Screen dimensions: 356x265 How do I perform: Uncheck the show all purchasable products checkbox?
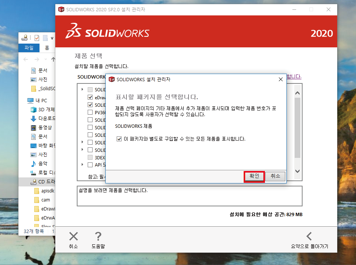click(x=119, y=139)
